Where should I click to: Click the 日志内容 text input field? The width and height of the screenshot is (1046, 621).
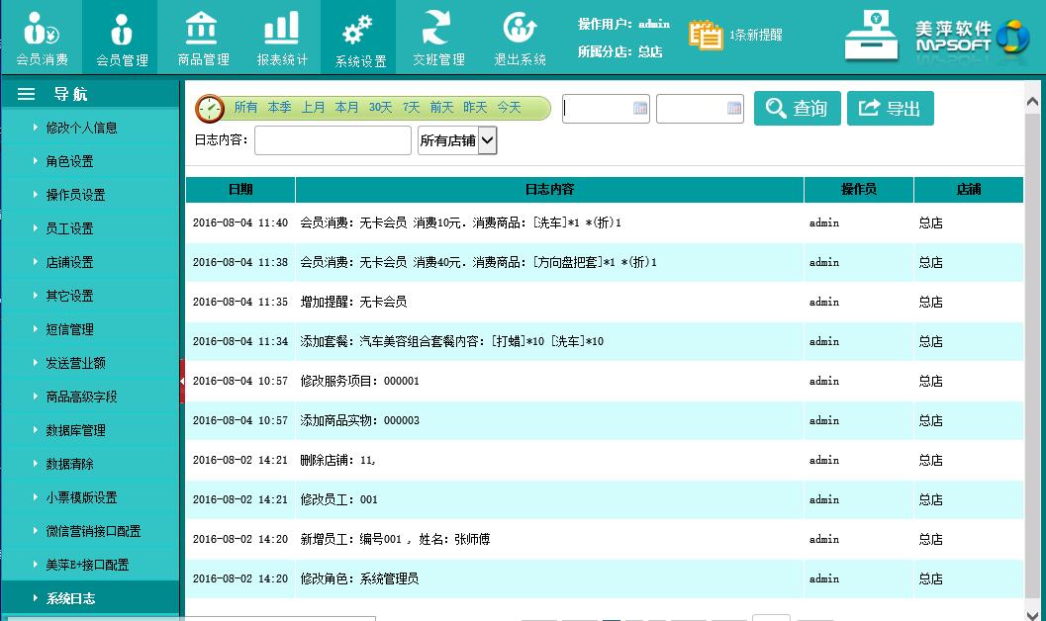click(x=333, y=140)
